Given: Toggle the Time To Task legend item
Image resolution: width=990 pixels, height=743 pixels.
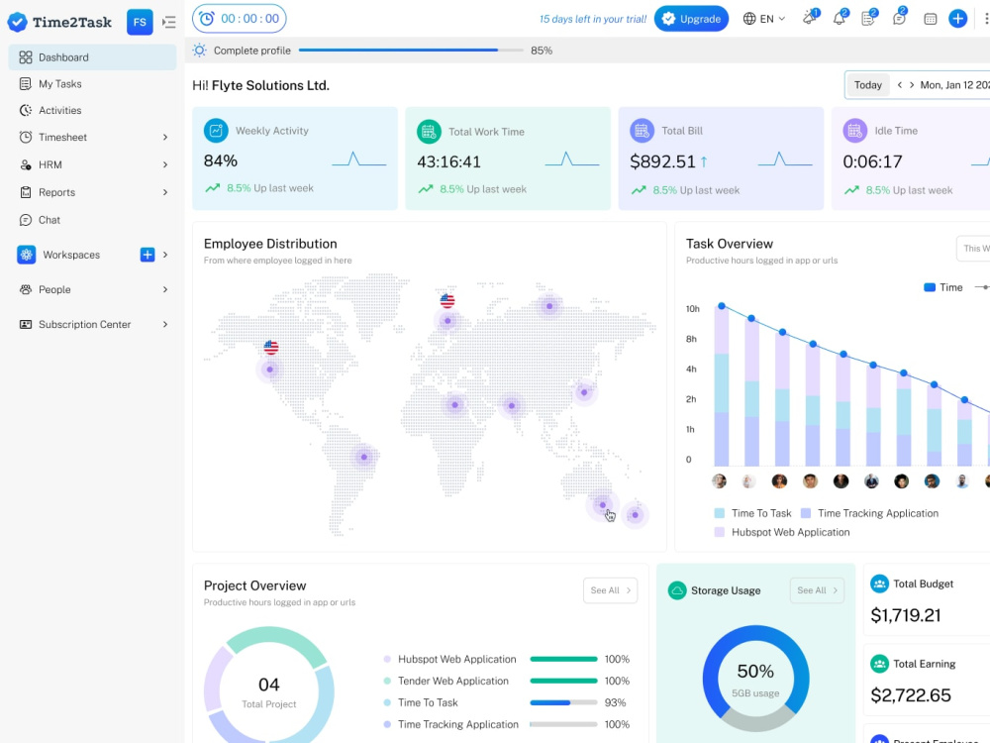Looking at the screenshot, I should point(752,513).
